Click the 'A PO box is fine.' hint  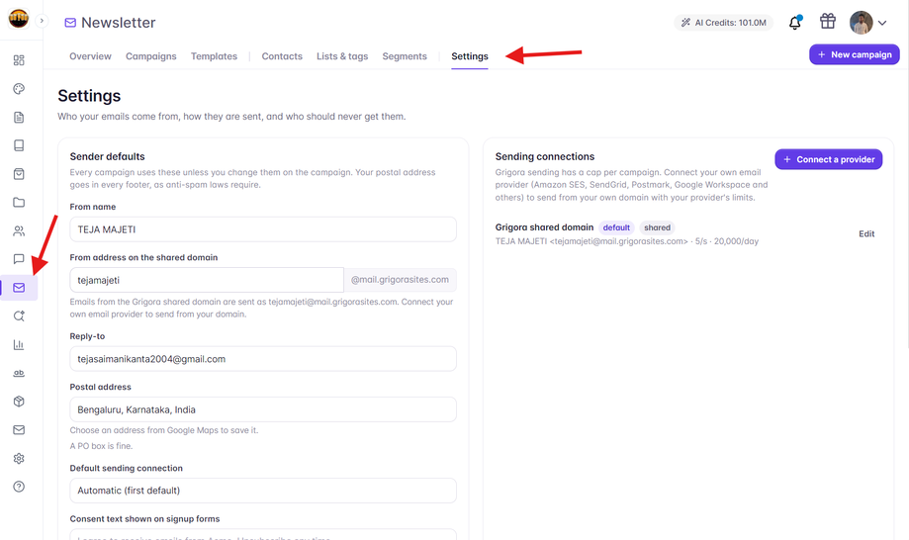tap(102, 446)
